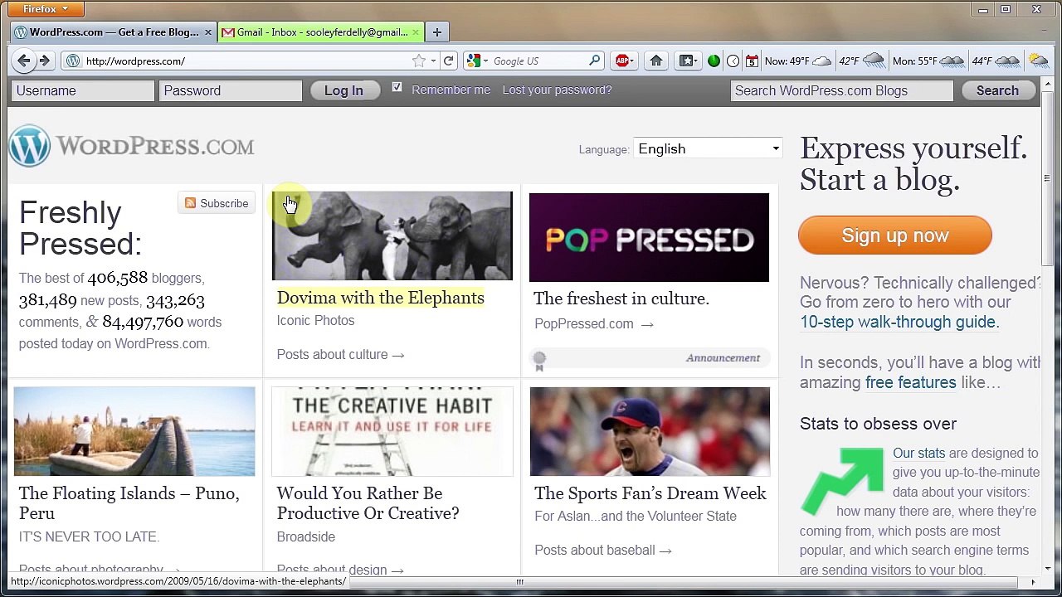
Task: Click the ribbon icon beside Announcement
Action: tap(539, 360)
